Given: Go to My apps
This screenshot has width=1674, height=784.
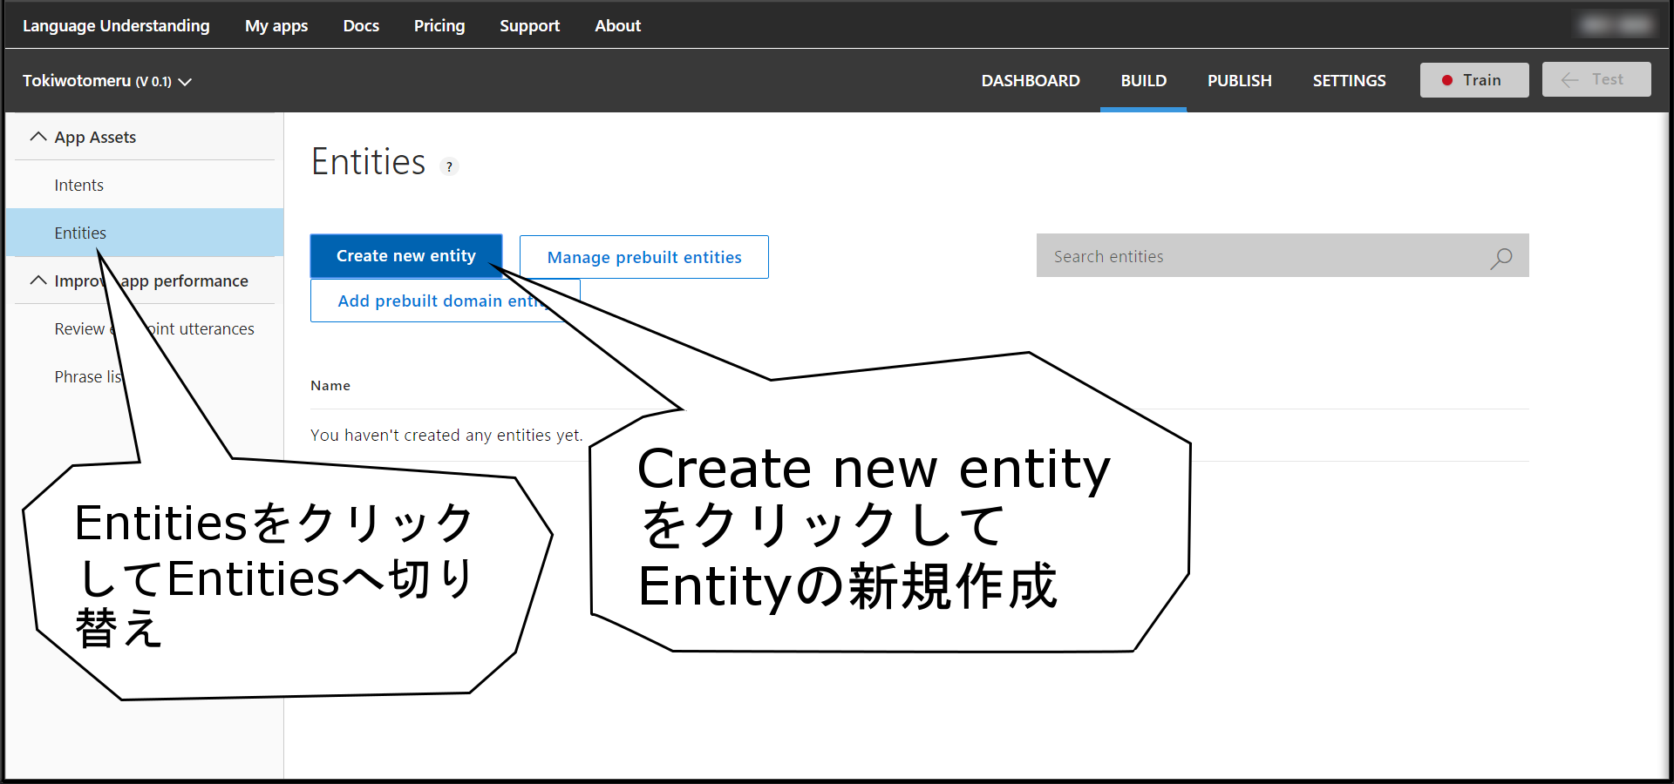Looking at the screenshot, I should click(x=276, y=26).
